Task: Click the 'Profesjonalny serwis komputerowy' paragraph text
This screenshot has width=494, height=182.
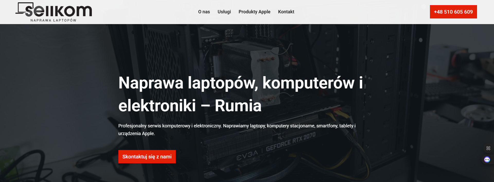Action: coord(237,126)
